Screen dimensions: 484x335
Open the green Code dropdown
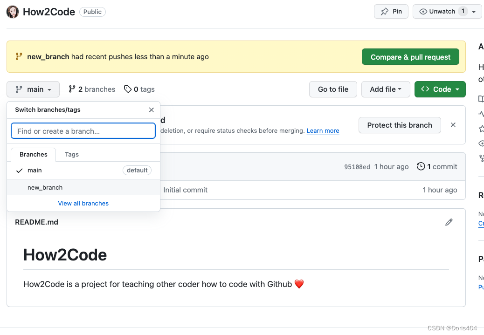pos(440,89)
